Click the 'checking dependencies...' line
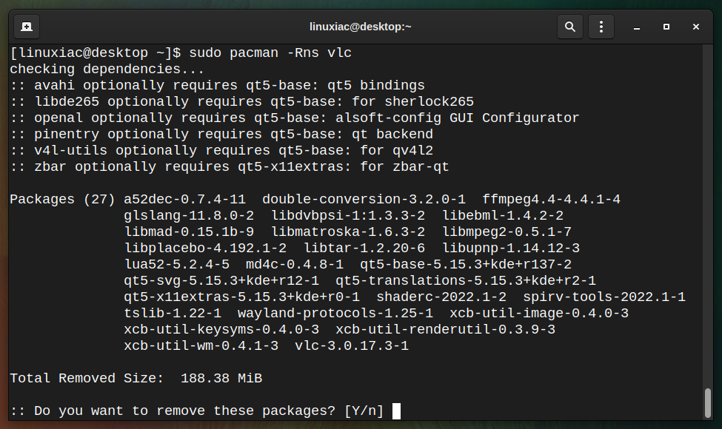The width and height of the screenshot is (722, 429). click(107, 70)
